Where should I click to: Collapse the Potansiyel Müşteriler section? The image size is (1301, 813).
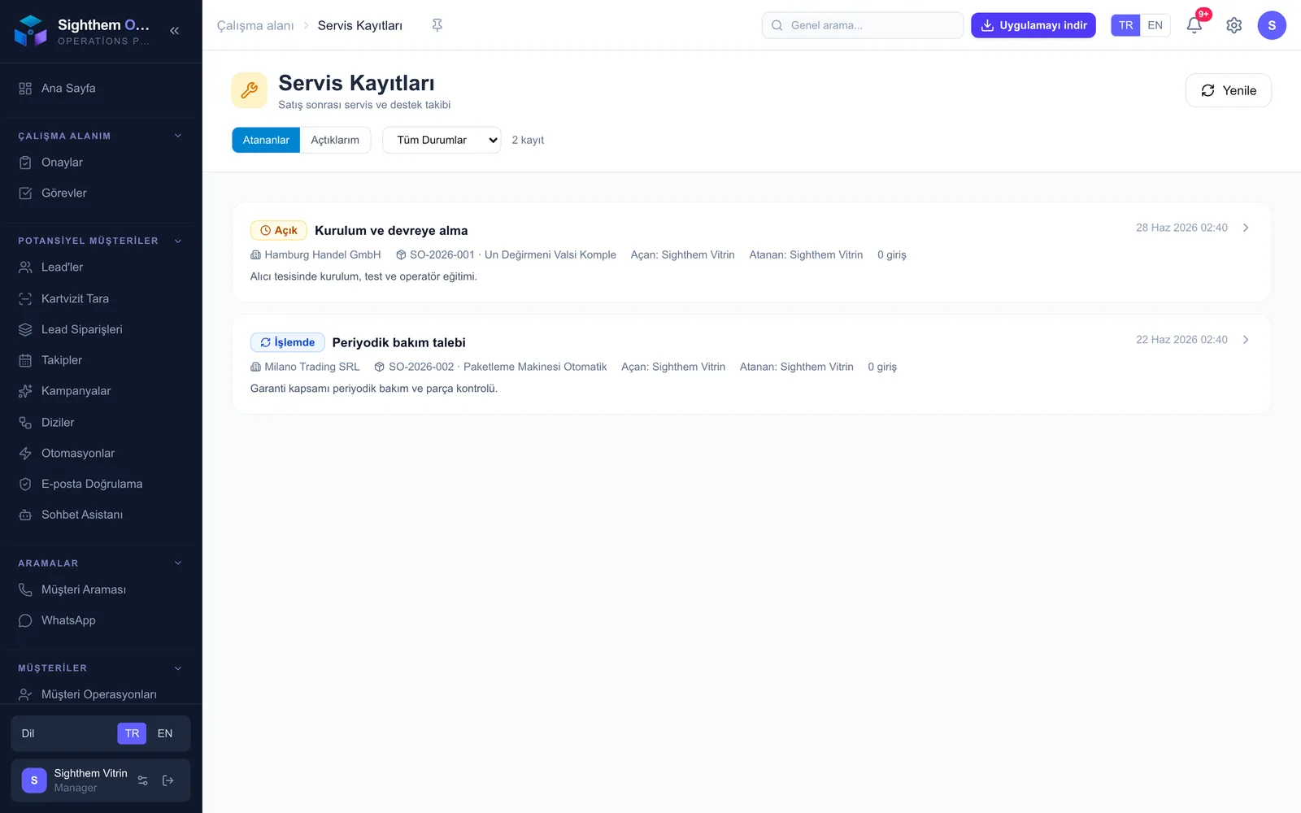178,241
